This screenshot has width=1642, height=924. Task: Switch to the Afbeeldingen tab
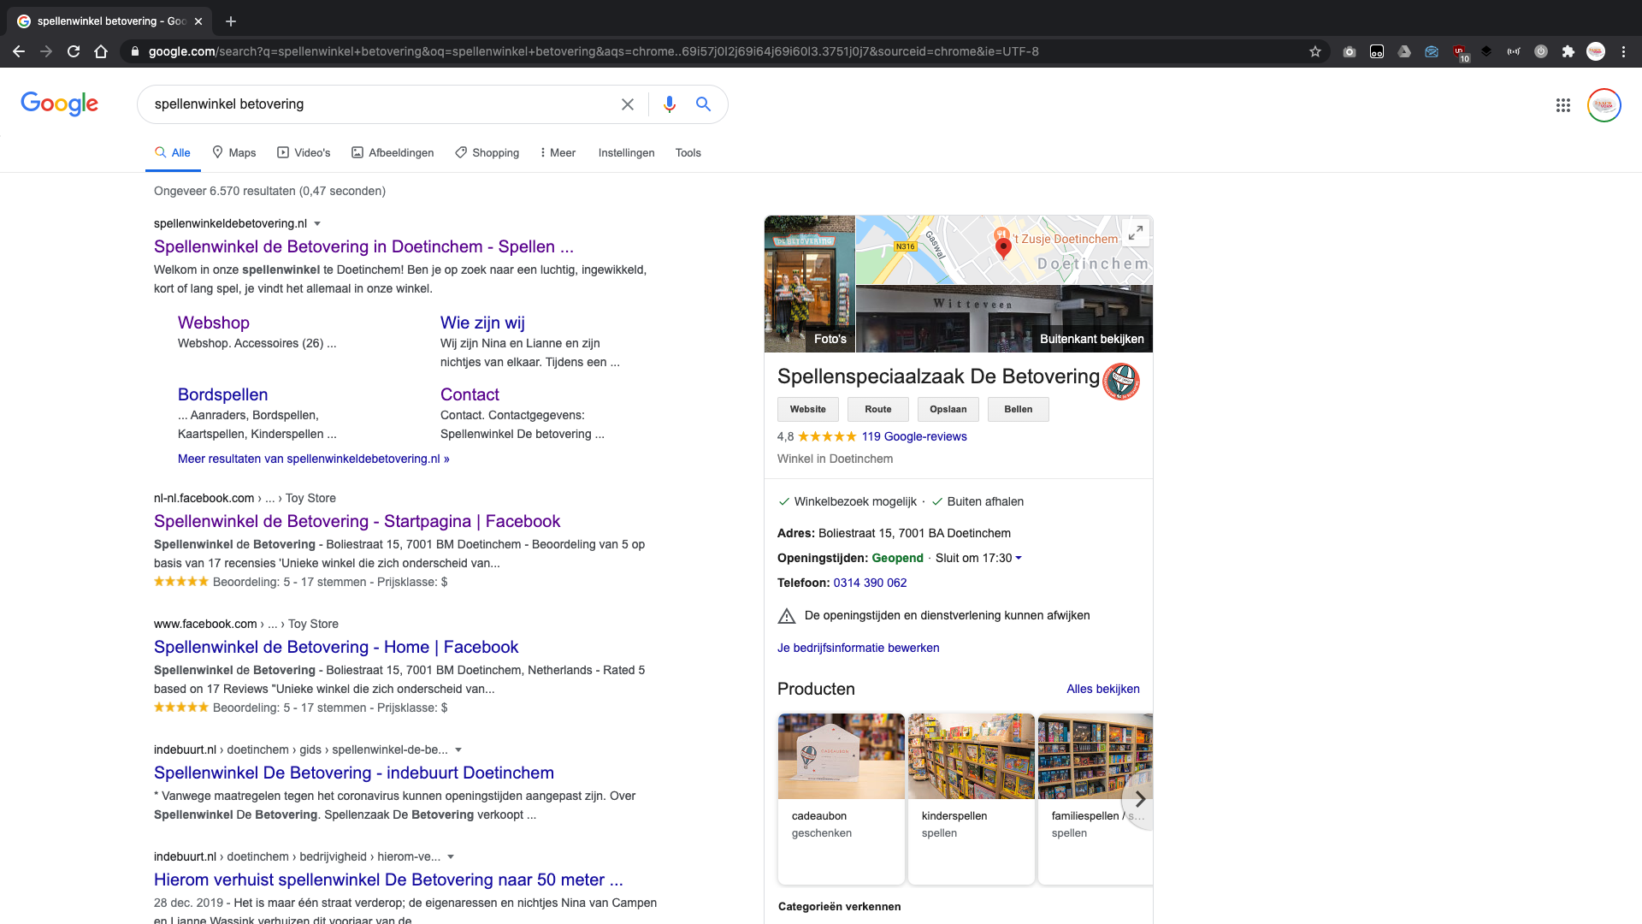click(393, 152)
